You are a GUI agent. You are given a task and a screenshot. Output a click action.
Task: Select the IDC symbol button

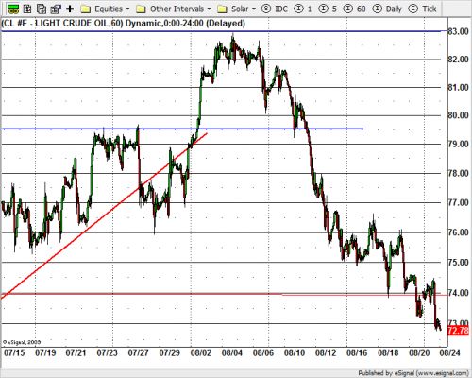(x=275, y=9)
